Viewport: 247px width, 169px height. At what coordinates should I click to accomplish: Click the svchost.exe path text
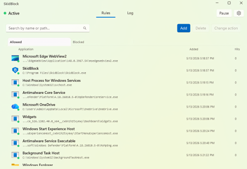coord(47,85)
